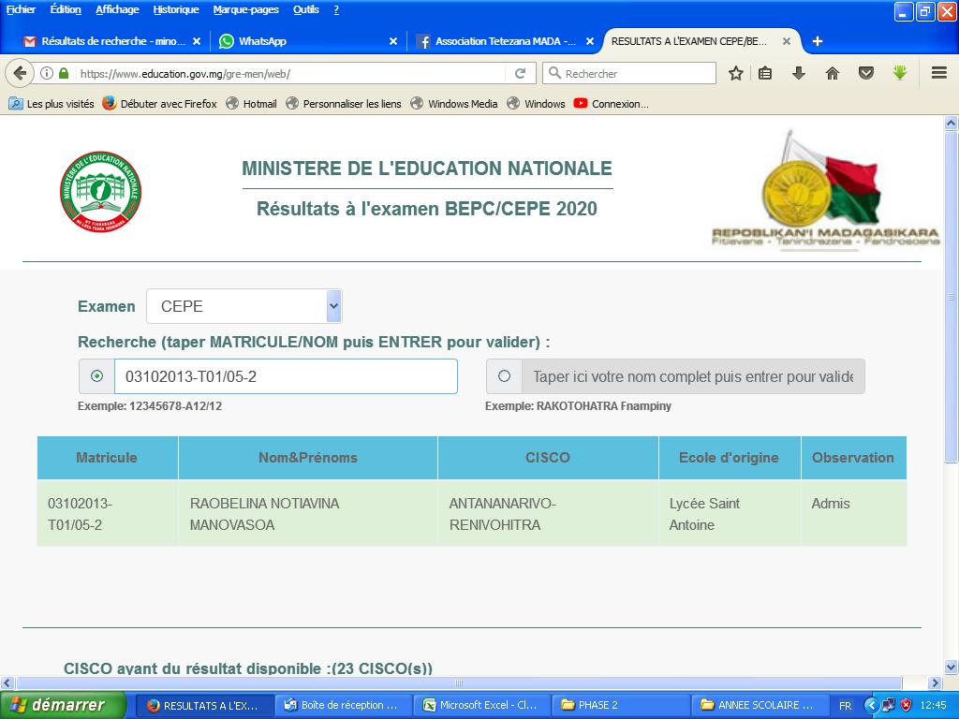Open the downloads arrow in toolbar

(x=799, y=73)
